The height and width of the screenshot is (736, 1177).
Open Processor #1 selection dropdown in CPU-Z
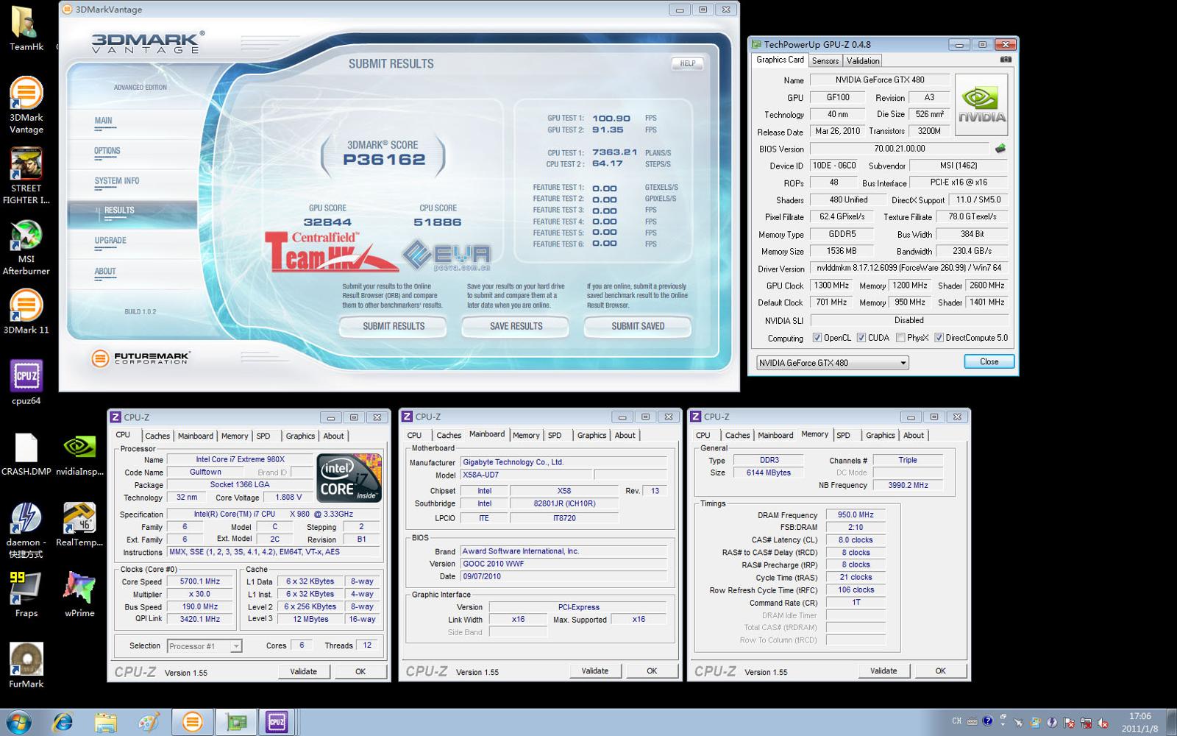coord(205,646)
